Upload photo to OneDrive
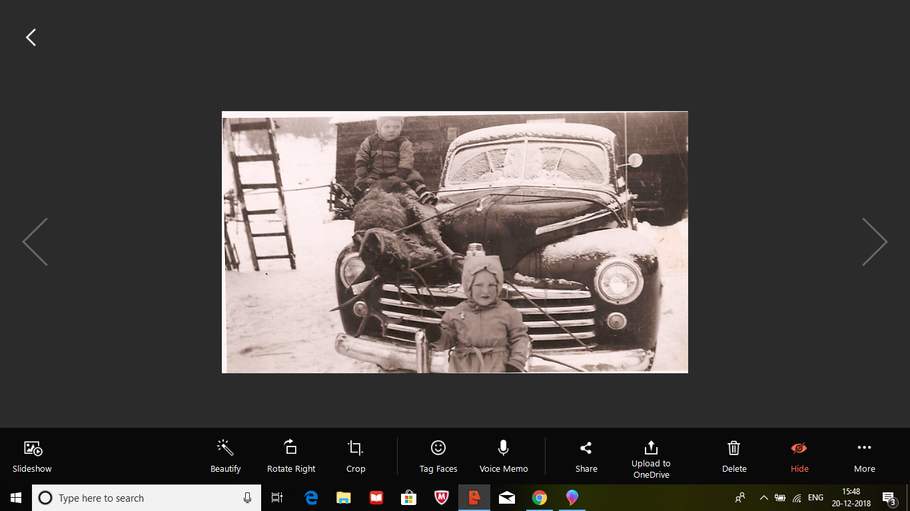Screen dimensions: 910x511 point(651,458)
